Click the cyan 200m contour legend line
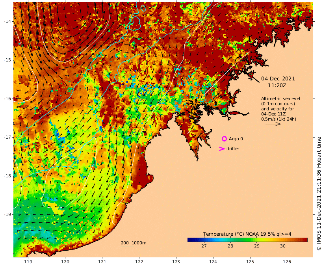Screen dimensions: 323x268 coord(127,246)
